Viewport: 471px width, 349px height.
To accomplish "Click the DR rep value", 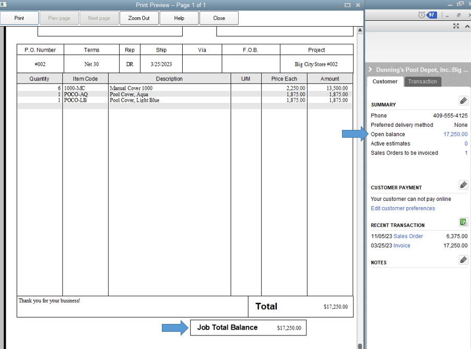I will click(x=129, y=64).
